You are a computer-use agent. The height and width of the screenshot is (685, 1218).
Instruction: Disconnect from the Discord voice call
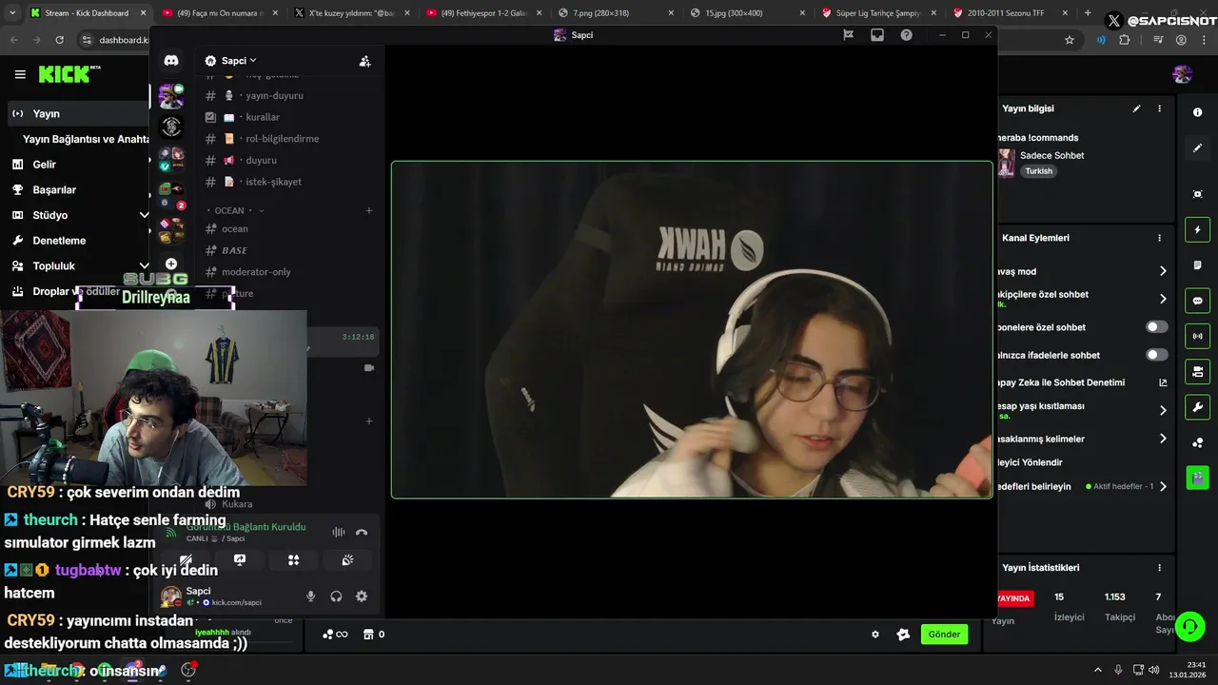click(x=362, y=533)
